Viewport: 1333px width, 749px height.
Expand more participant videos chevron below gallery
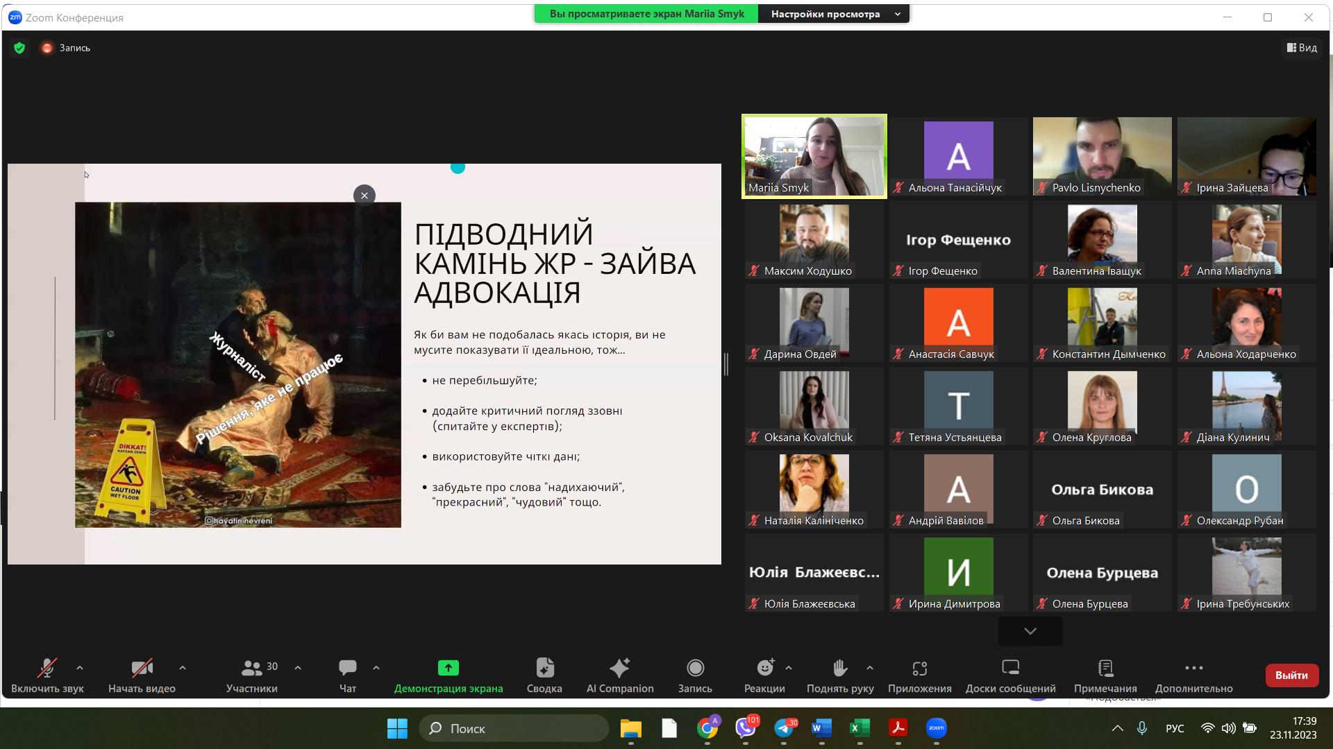pyautogui.click(x=1030, y=631)
